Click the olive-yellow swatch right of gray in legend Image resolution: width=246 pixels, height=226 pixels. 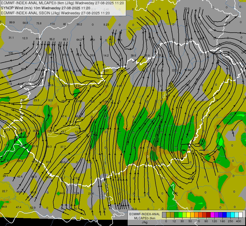point(168,215)
